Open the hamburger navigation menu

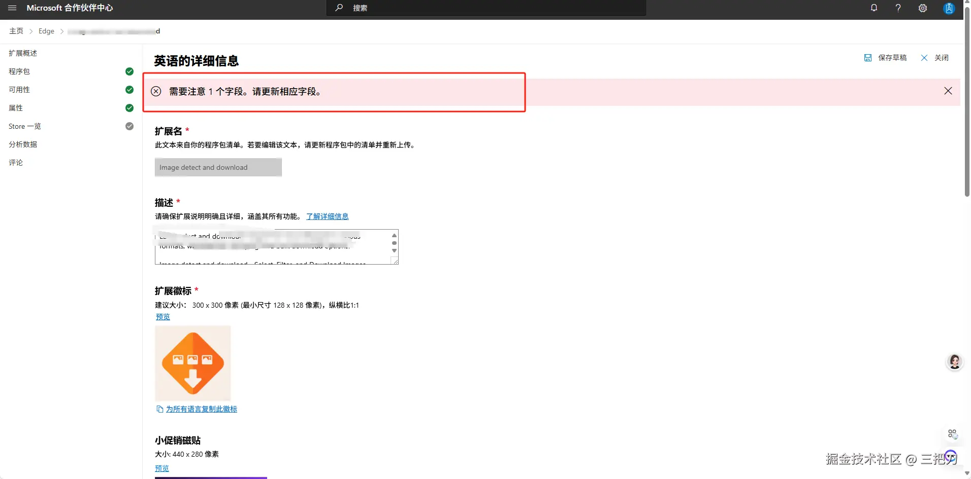tap(12, 8)
